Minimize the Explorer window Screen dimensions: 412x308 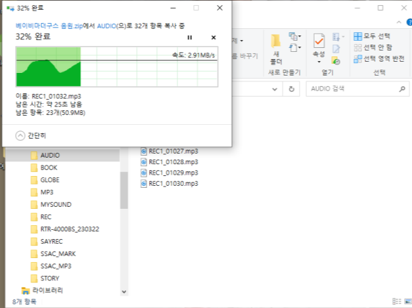point(357,8)
